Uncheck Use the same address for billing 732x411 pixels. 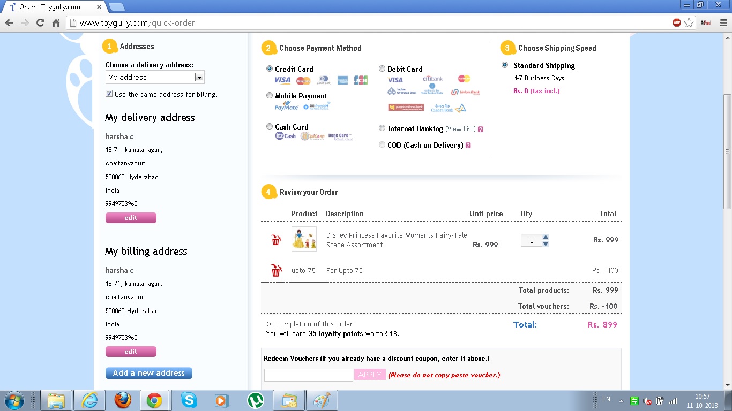pos(109,94)
